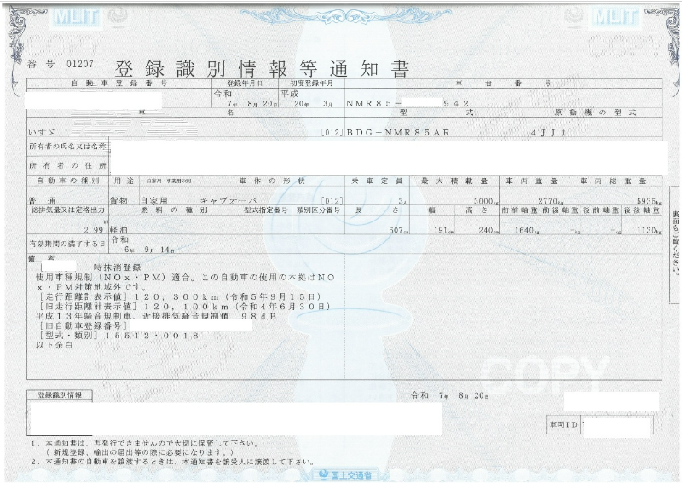Click the 所有者の住所 label

67,165
